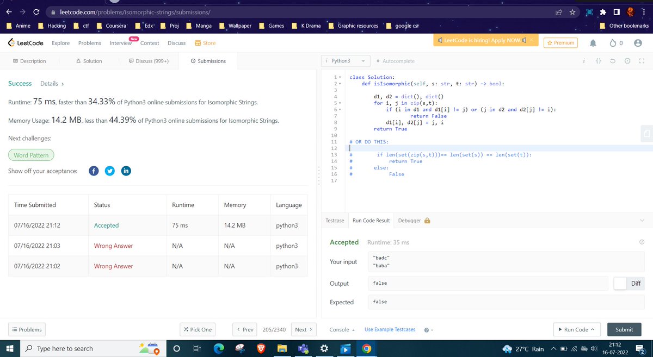Open Settings gear on taskbar
653x357 pixels.
[324, 348]
